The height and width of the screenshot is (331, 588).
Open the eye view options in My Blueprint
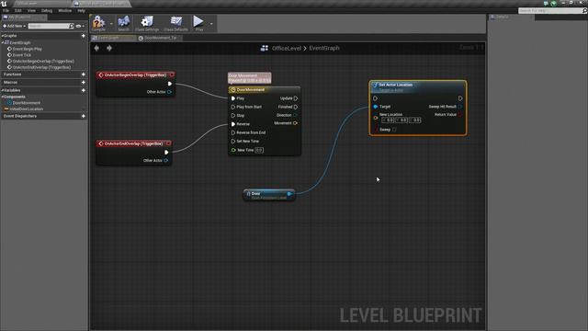[80, 26]
